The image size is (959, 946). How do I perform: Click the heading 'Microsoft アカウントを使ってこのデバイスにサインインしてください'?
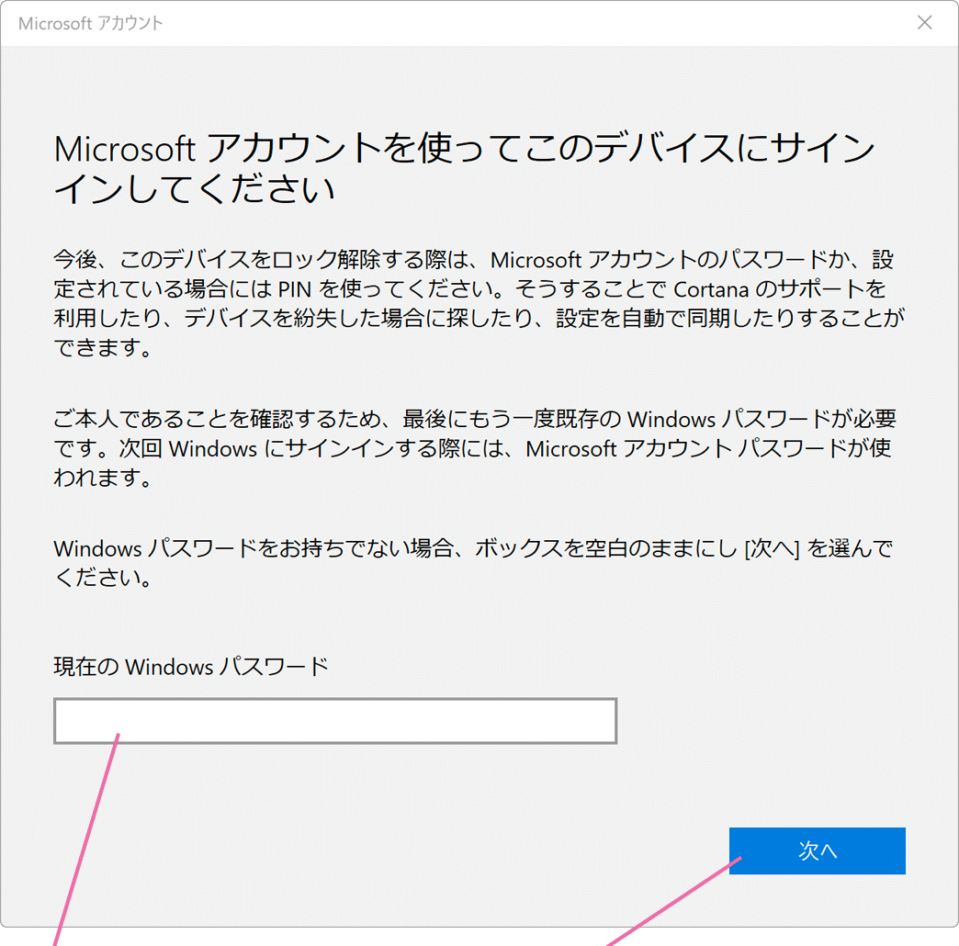(464, 167)
